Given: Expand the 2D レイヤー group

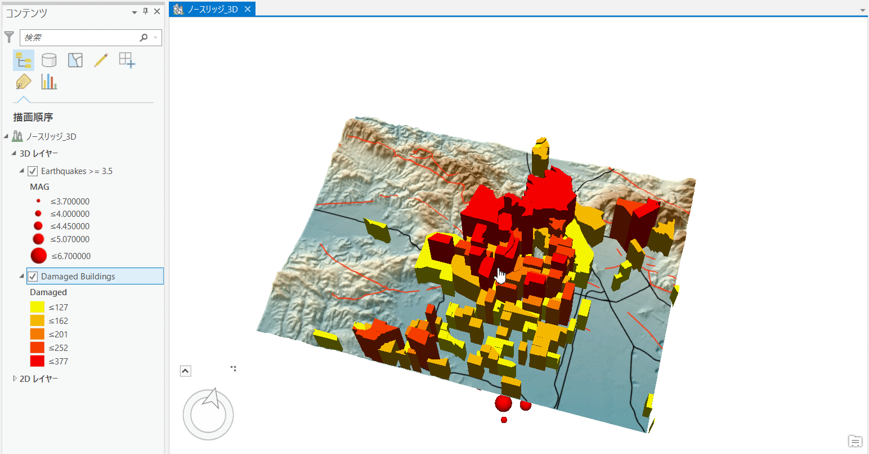Looking at the screenshot, I should point(14,378).
